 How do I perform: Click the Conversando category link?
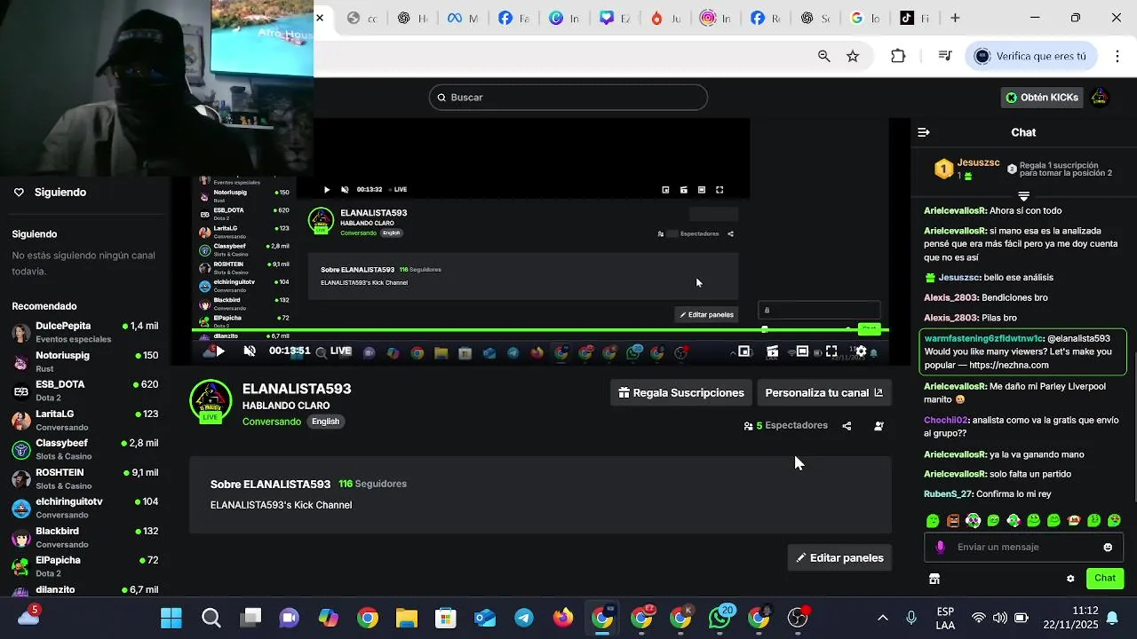coord(272,422)
